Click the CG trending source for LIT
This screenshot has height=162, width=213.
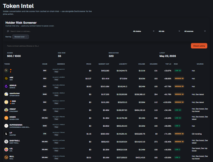pos(197,134)
